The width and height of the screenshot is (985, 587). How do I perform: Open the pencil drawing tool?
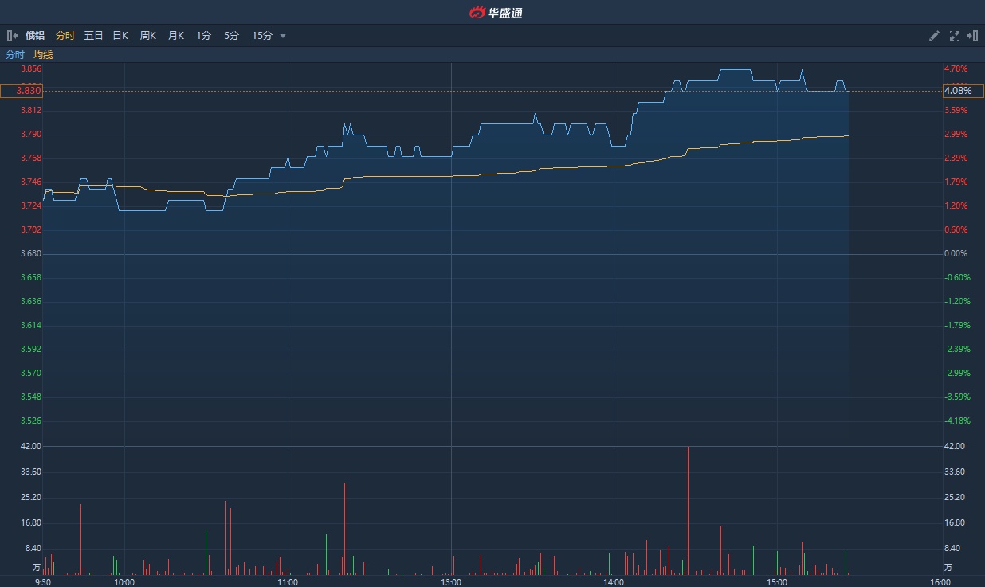coord(935,36)
